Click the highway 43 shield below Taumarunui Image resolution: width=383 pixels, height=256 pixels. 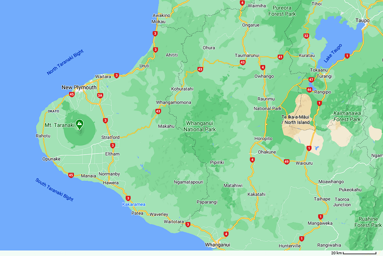(x=242, y=62)
